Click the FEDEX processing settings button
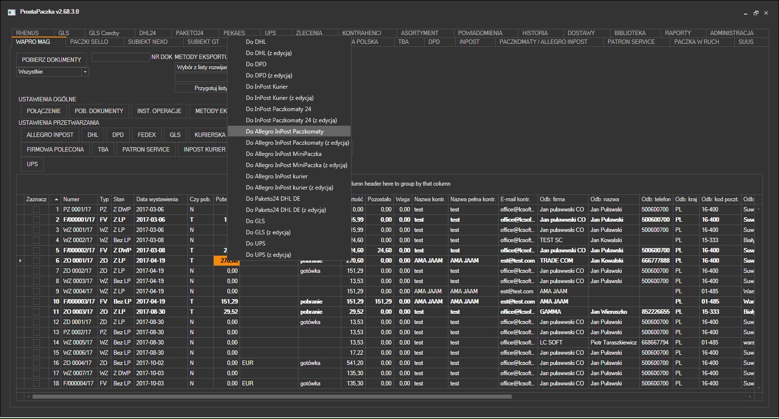 147,135
